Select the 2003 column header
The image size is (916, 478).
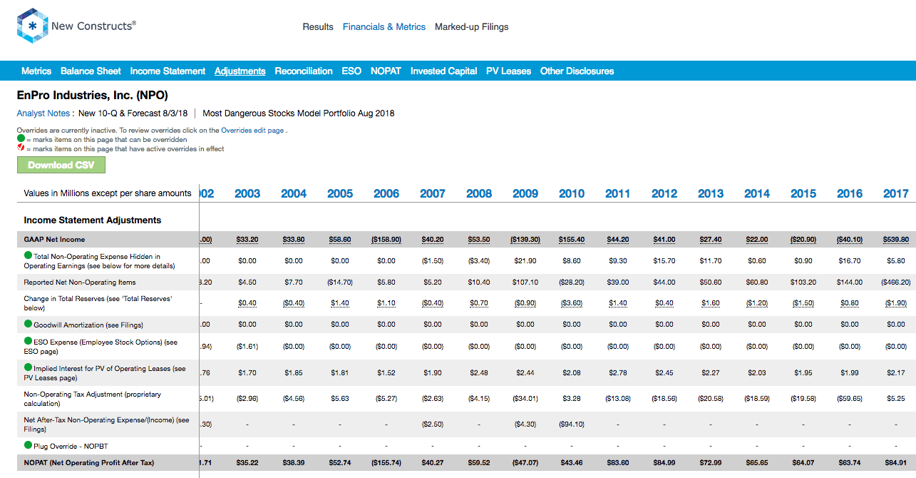247,194
